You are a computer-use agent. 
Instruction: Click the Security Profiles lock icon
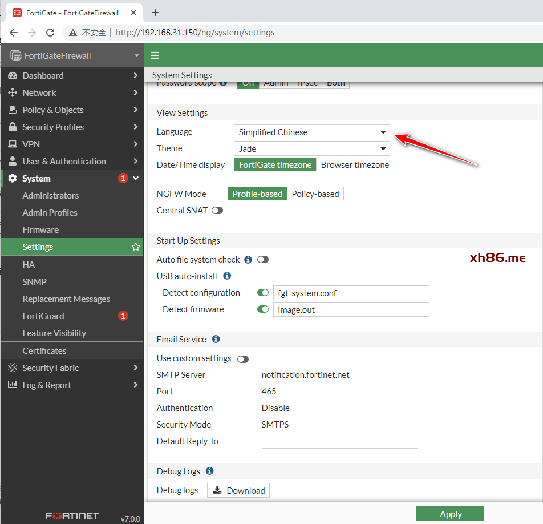pyautogui.click(x=13, y=127)
